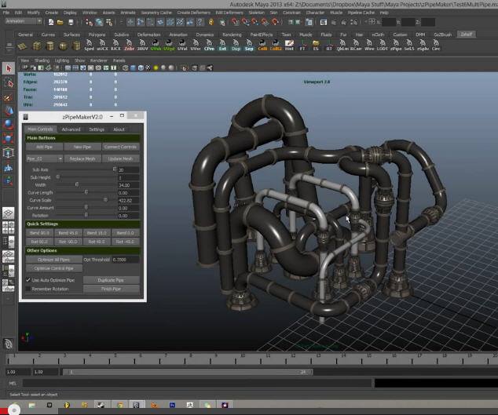
Task: Disable Use Auto Optimize Pipe checkbox
Action: tap(27, 279)
